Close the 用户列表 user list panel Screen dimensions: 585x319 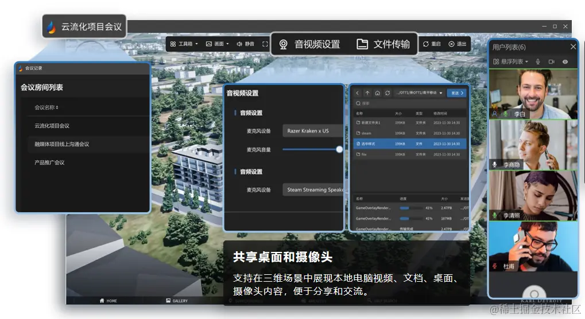pyautogui.click(x=573, y=46)
